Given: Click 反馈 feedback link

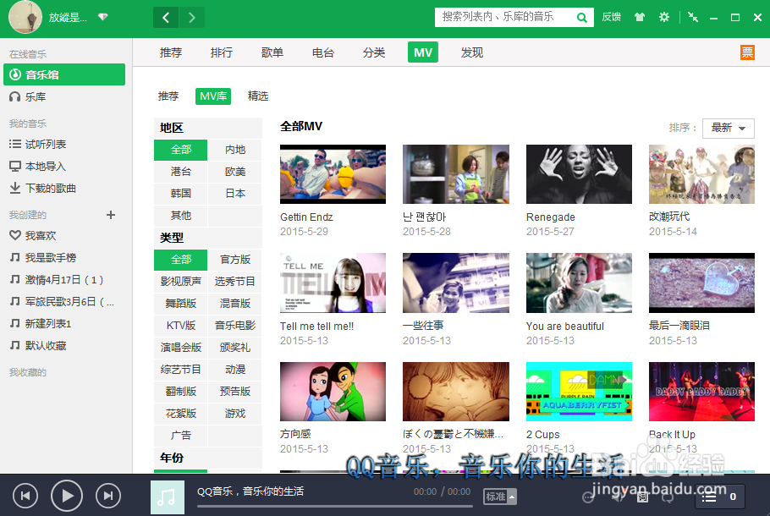Looking at the screenshot, I should coord(612,17).
